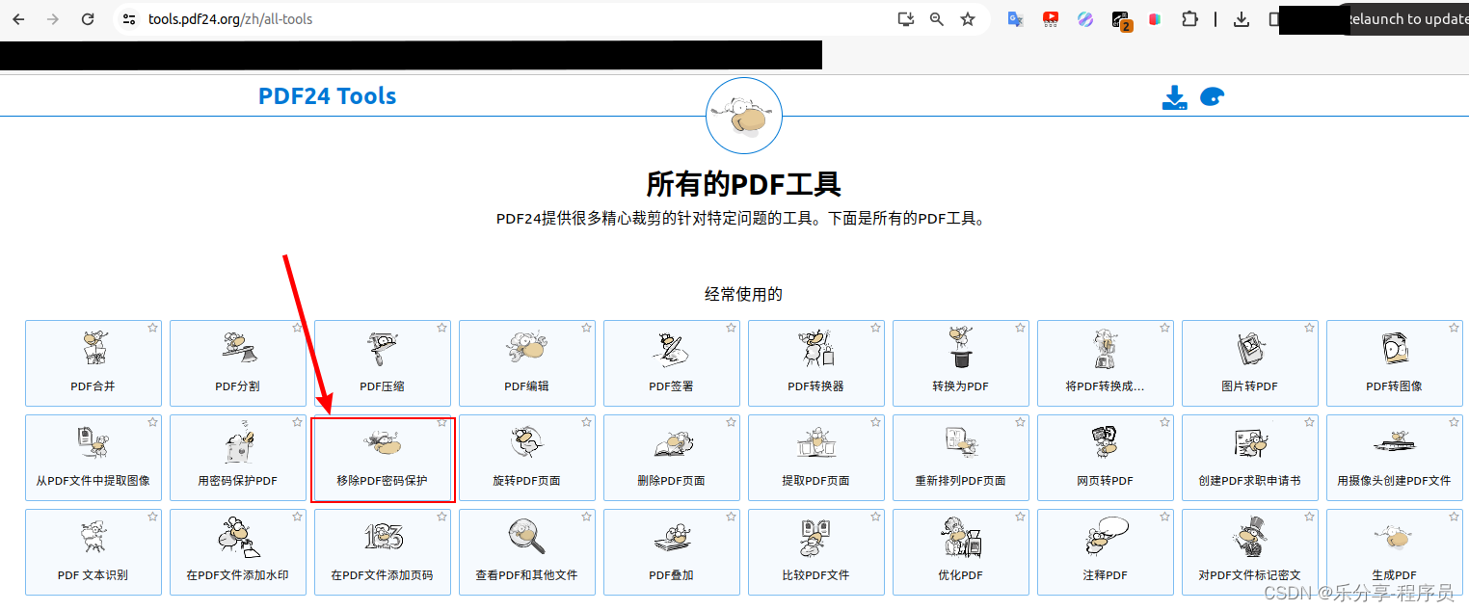1469x611 pixels.
Task: Open the Google Translate extension
Action: click(1015, 19)
